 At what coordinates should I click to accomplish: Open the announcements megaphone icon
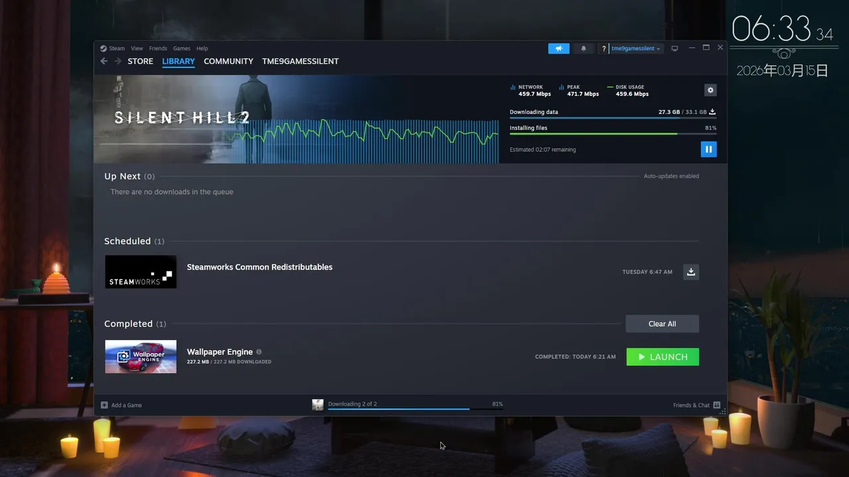(x=558, y=48)
